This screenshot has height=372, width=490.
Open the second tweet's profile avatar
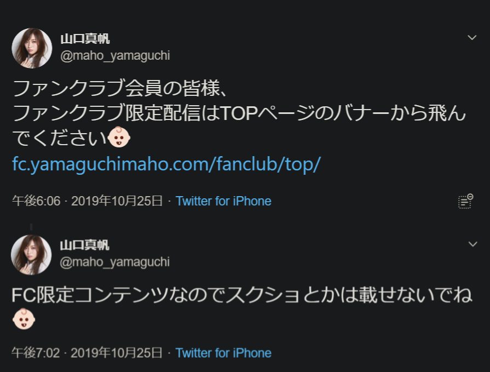click(x=32, y=255)
